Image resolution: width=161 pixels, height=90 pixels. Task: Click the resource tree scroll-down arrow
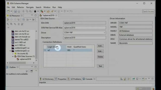pos(36,60)
